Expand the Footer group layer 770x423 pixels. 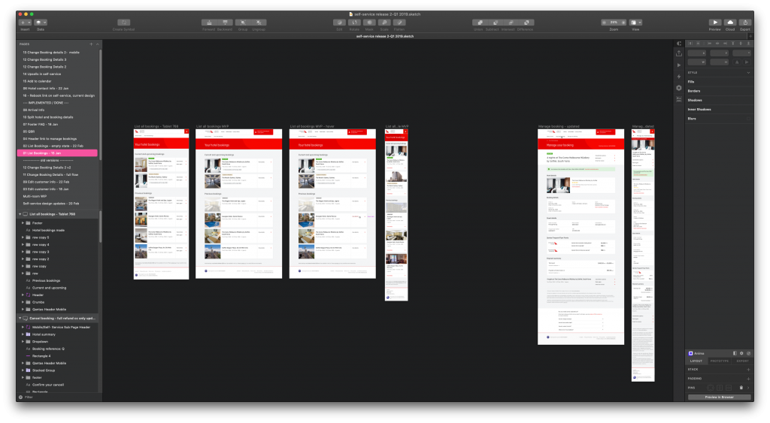pos(23,223)
